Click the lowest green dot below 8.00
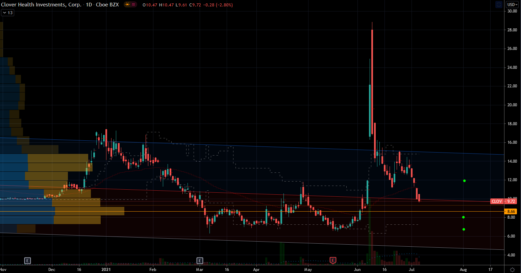 click(464, 229)
